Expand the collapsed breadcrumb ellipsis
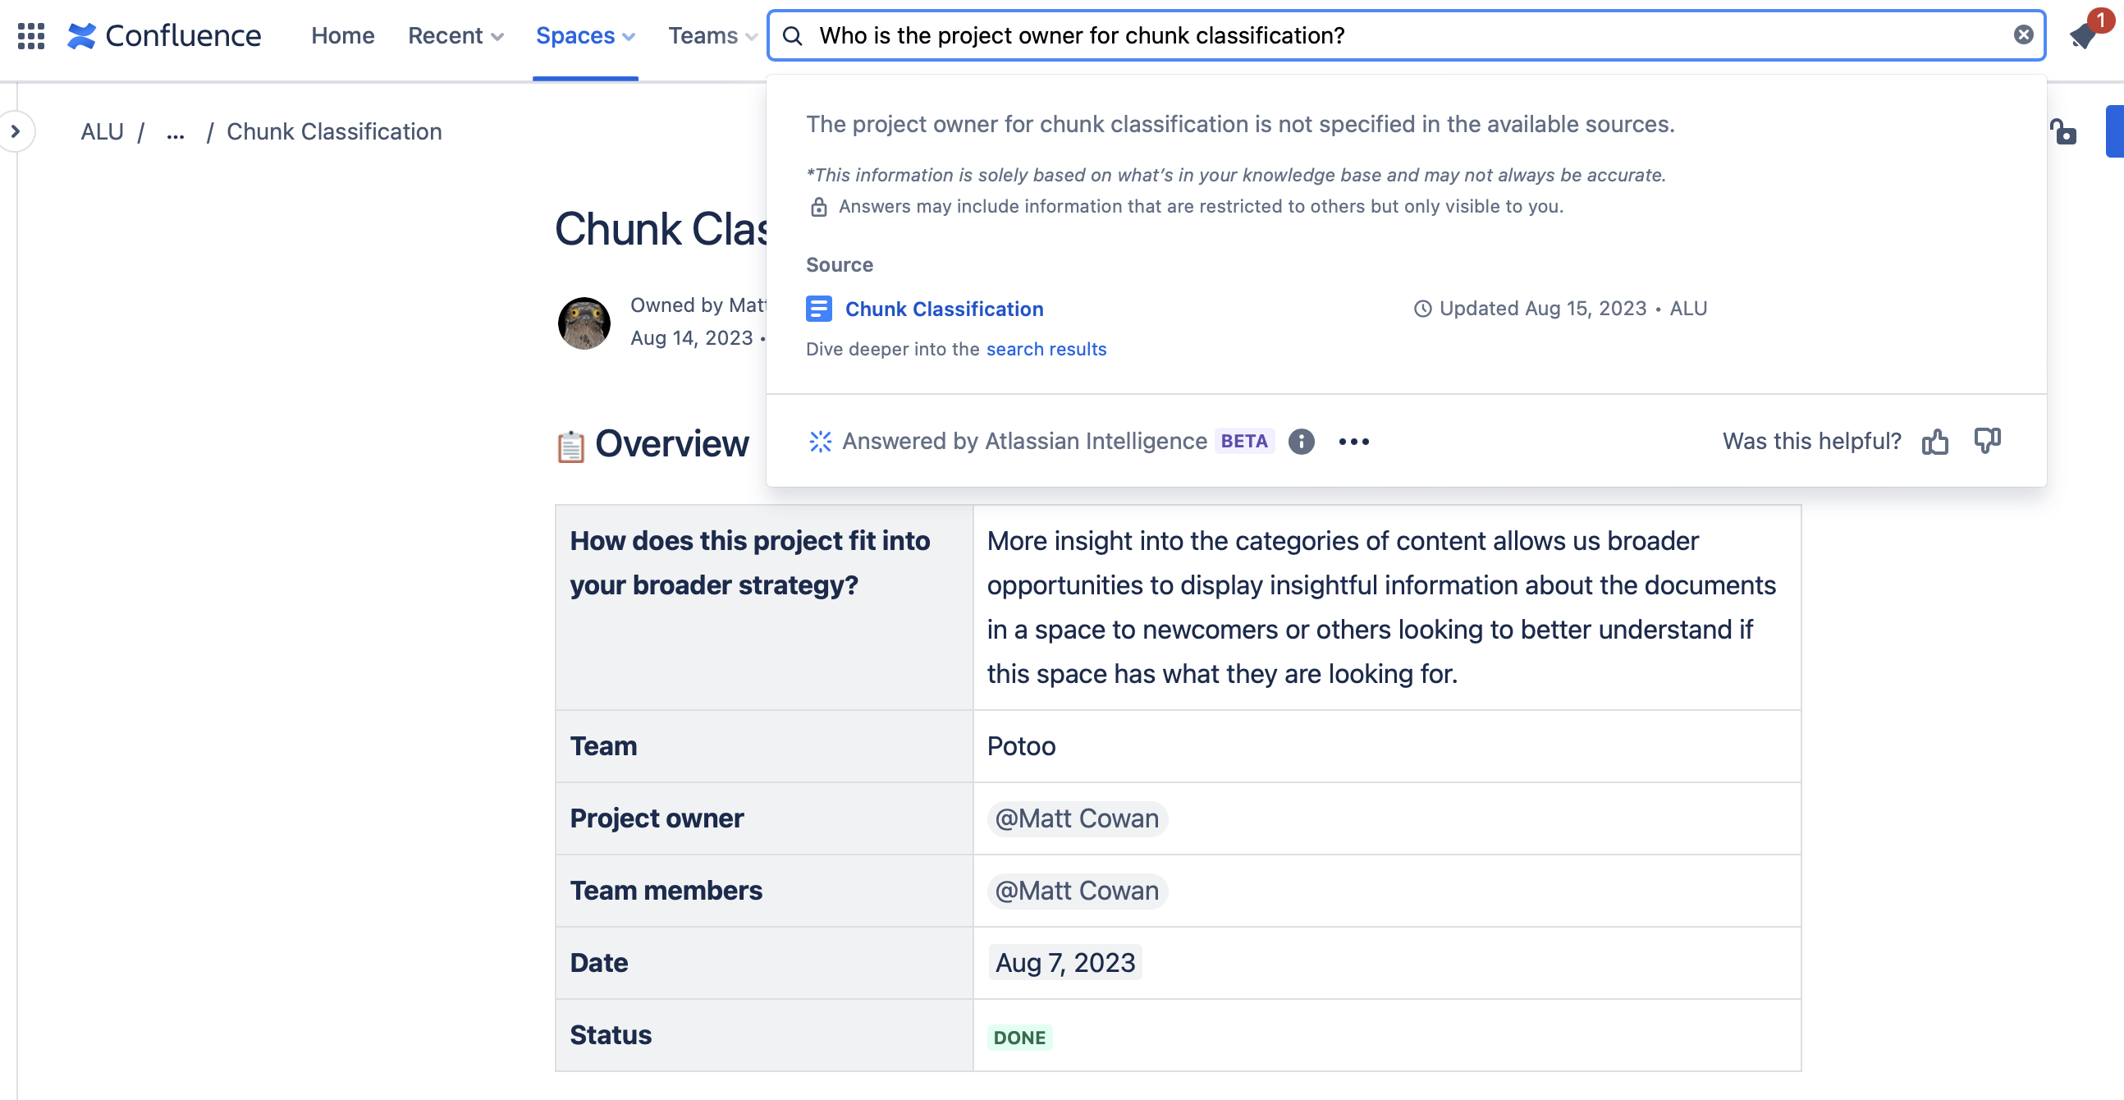Screen dimensions: 2124x1100 tap(175, 131)
